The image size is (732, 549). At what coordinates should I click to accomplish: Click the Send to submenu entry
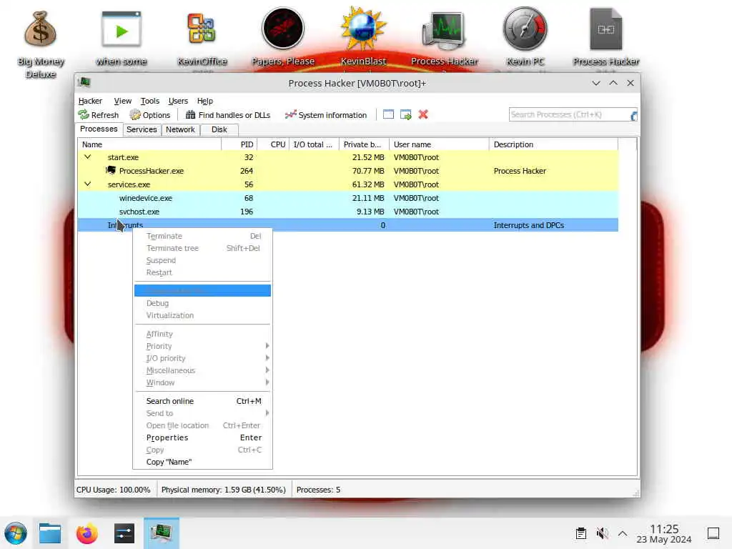point(202,413)
